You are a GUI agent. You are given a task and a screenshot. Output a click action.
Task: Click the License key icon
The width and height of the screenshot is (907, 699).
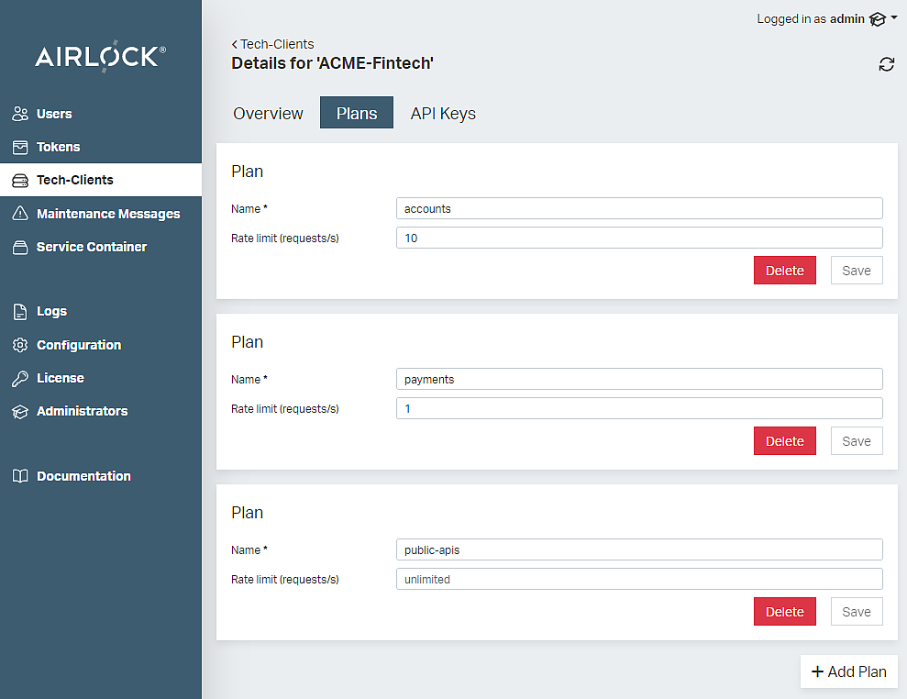(20, 378)
